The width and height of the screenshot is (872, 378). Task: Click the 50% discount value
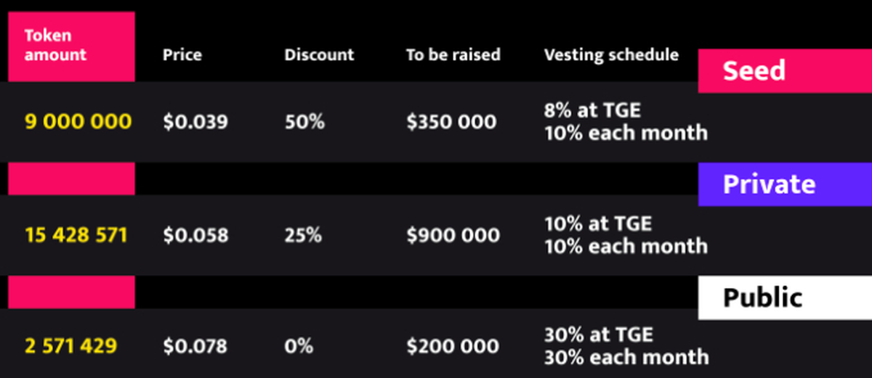click(x=304, y=121)
